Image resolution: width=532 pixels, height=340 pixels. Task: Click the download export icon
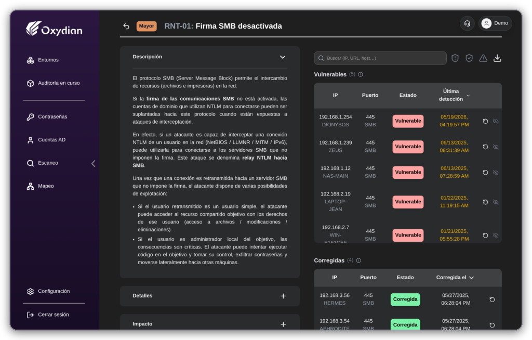tap(497, 58)
